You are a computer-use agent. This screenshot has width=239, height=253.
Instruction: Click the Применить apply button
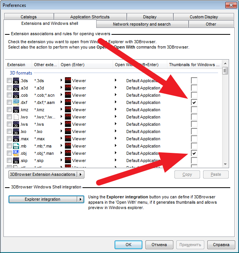[x=190, y=245]
